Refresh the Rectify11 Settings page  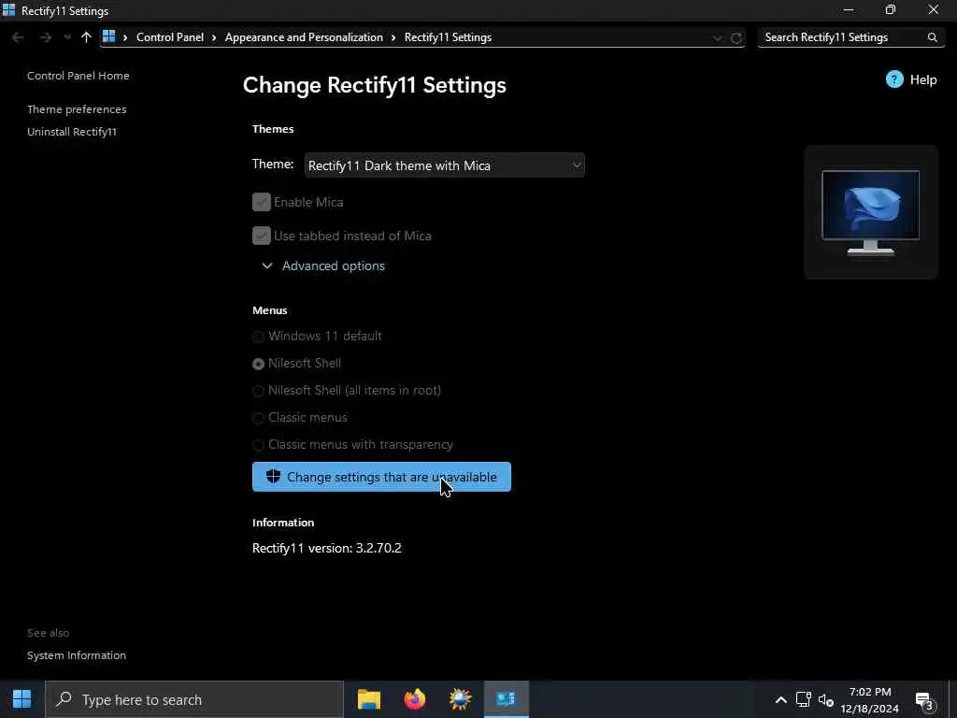(x=736, y=37)
